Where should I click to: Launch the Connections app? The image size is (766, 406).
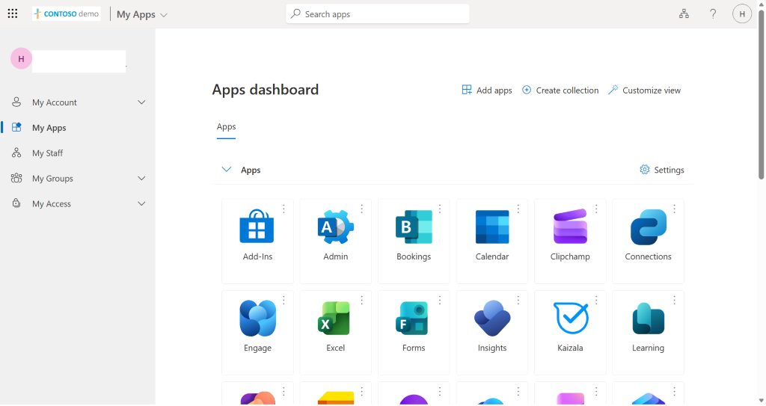point(649,241)
